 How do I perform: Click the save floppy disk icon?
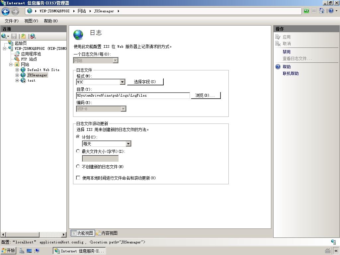pos(14,36)
